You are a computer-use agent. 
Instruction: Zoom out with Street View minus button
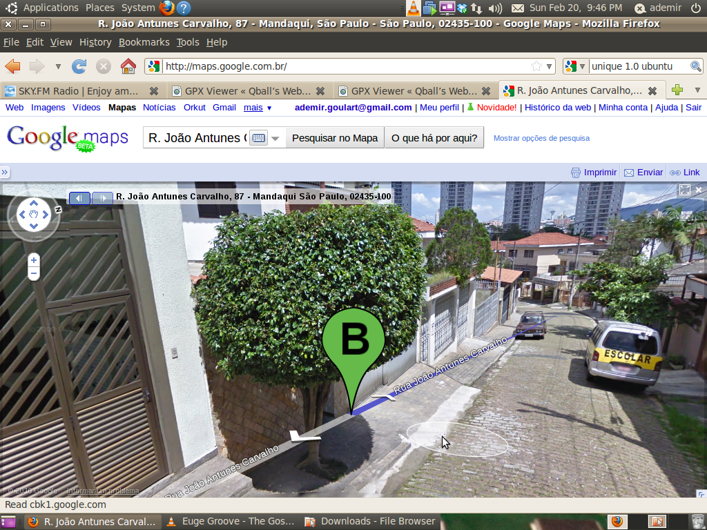click(x=34, y=274)
